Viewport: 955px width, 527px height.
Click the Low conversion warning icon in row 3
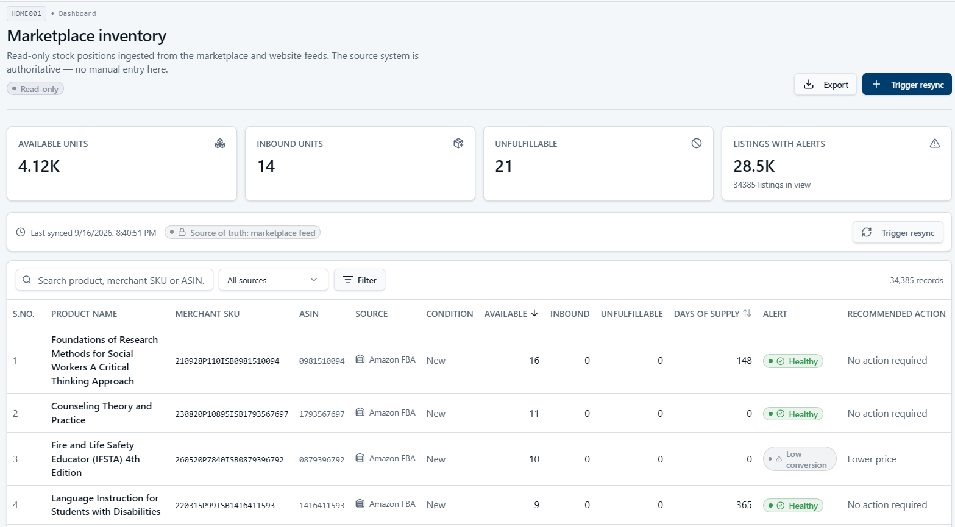tap(779, 459)
